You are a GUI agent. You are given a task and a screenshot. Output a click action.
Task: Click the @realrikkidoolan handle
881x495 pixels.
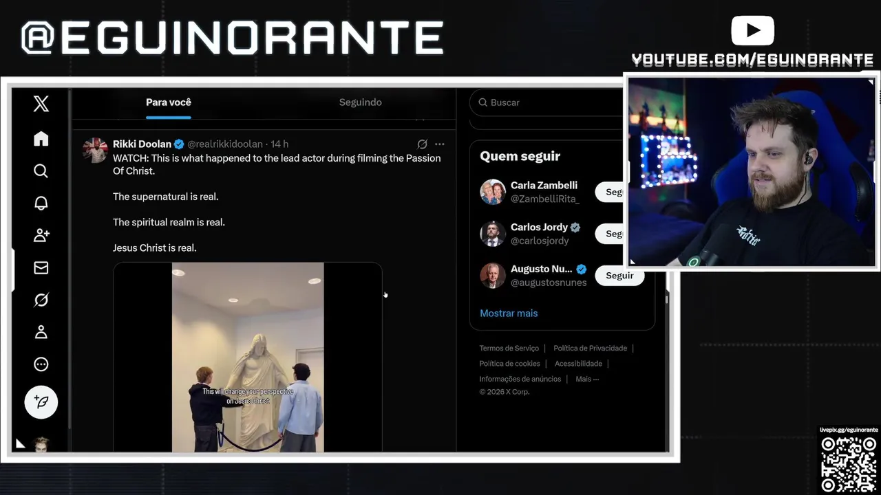coord(225,144)
